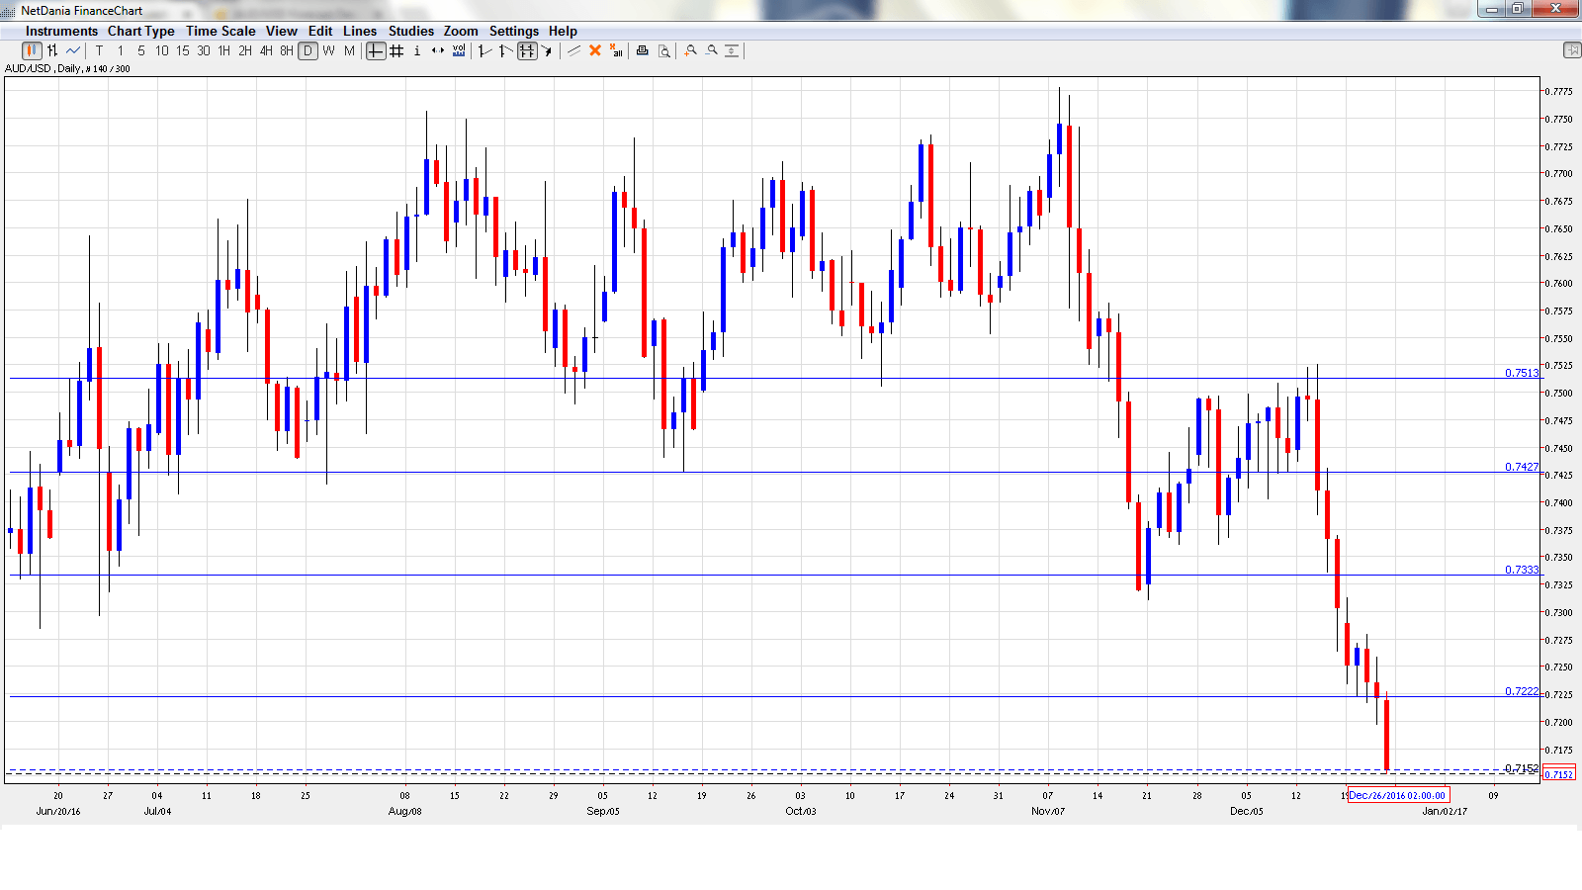The width and height of the screenshot is (1582, 890).
Task: Select the candlestick chart type icon
Action: point(32,50)
